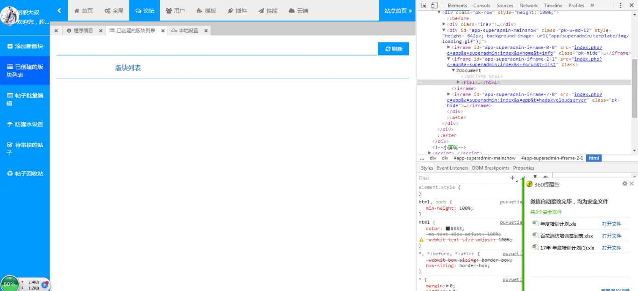Open 帖子批量编辑 in the sidebar
The height and width of the screenshot is (291, 638).
click(x=25, y=99)
